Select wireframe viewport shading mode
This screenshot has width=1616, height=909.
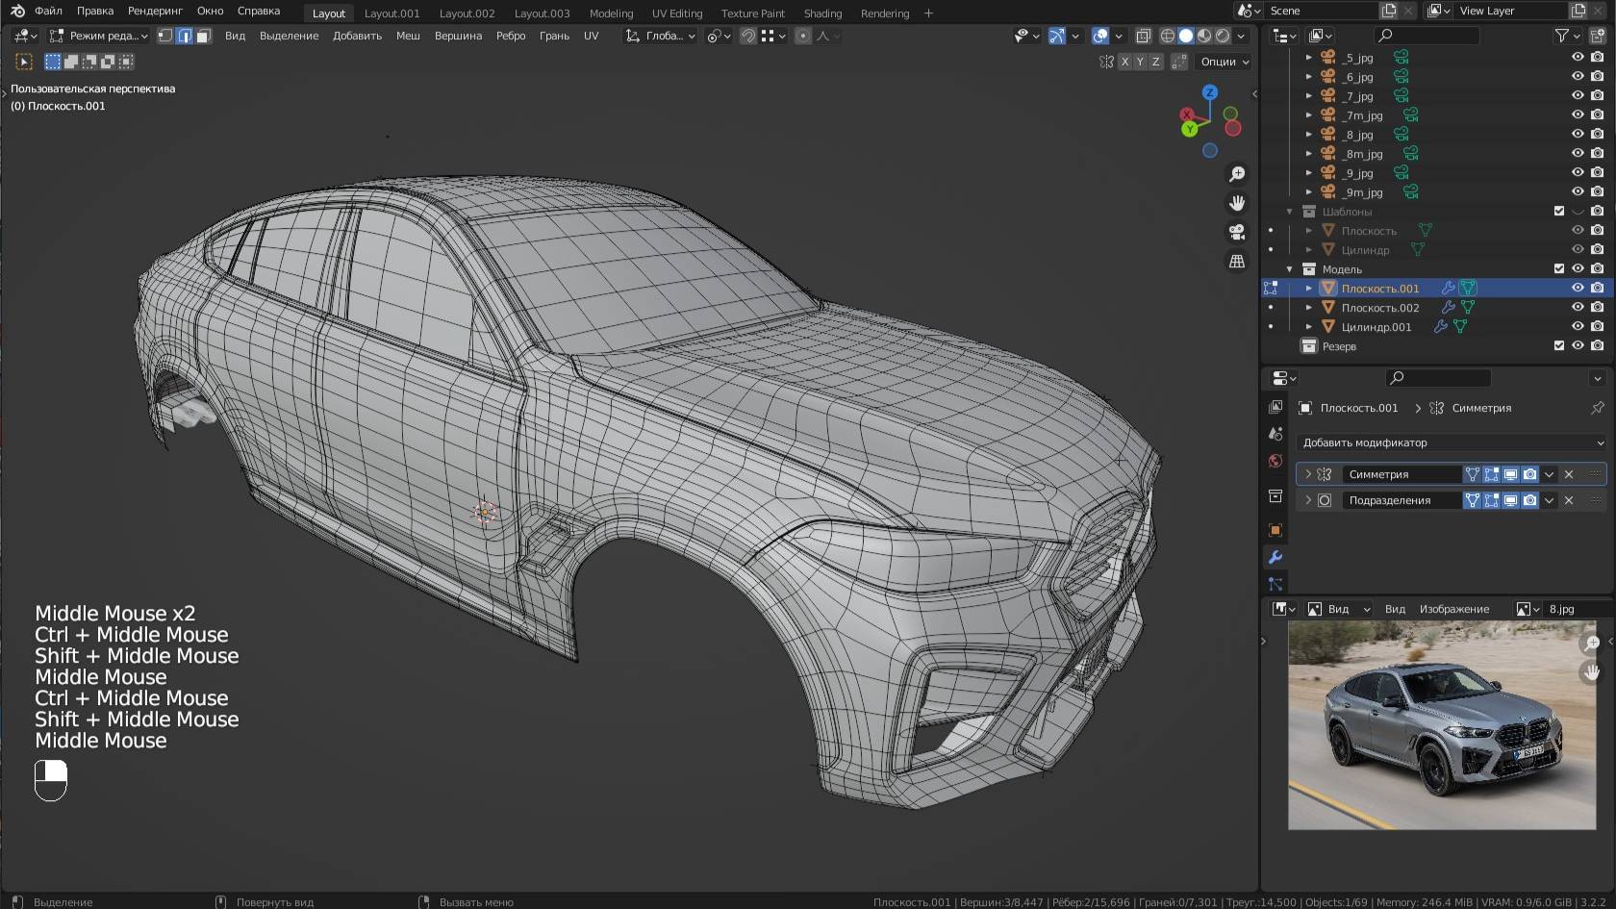[x=1168, y=36]
